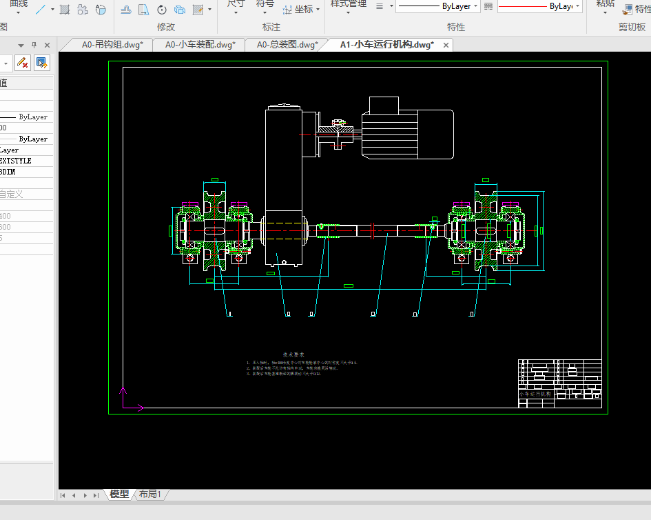Close the A1-小车运行机构.dwg tab
Image resolution: width=651 pixels, height=520 pixels.
click(446, 46)
